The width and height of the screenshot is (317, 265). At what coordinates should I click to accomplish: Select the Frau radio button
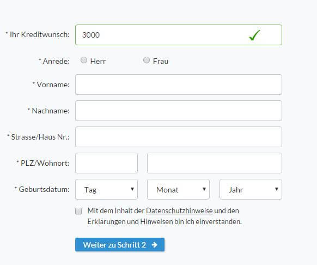(147, 60)
